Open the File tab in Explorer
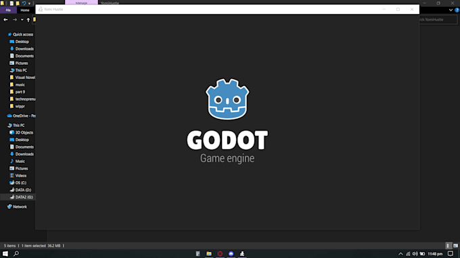460x258 pixels. point(8,10)
